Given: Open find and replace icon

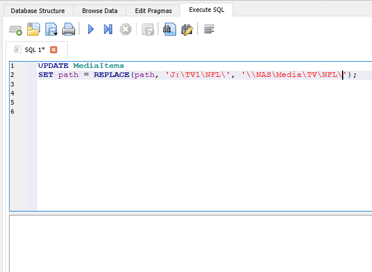Looking at the screenshot, I should click(187, 30).
